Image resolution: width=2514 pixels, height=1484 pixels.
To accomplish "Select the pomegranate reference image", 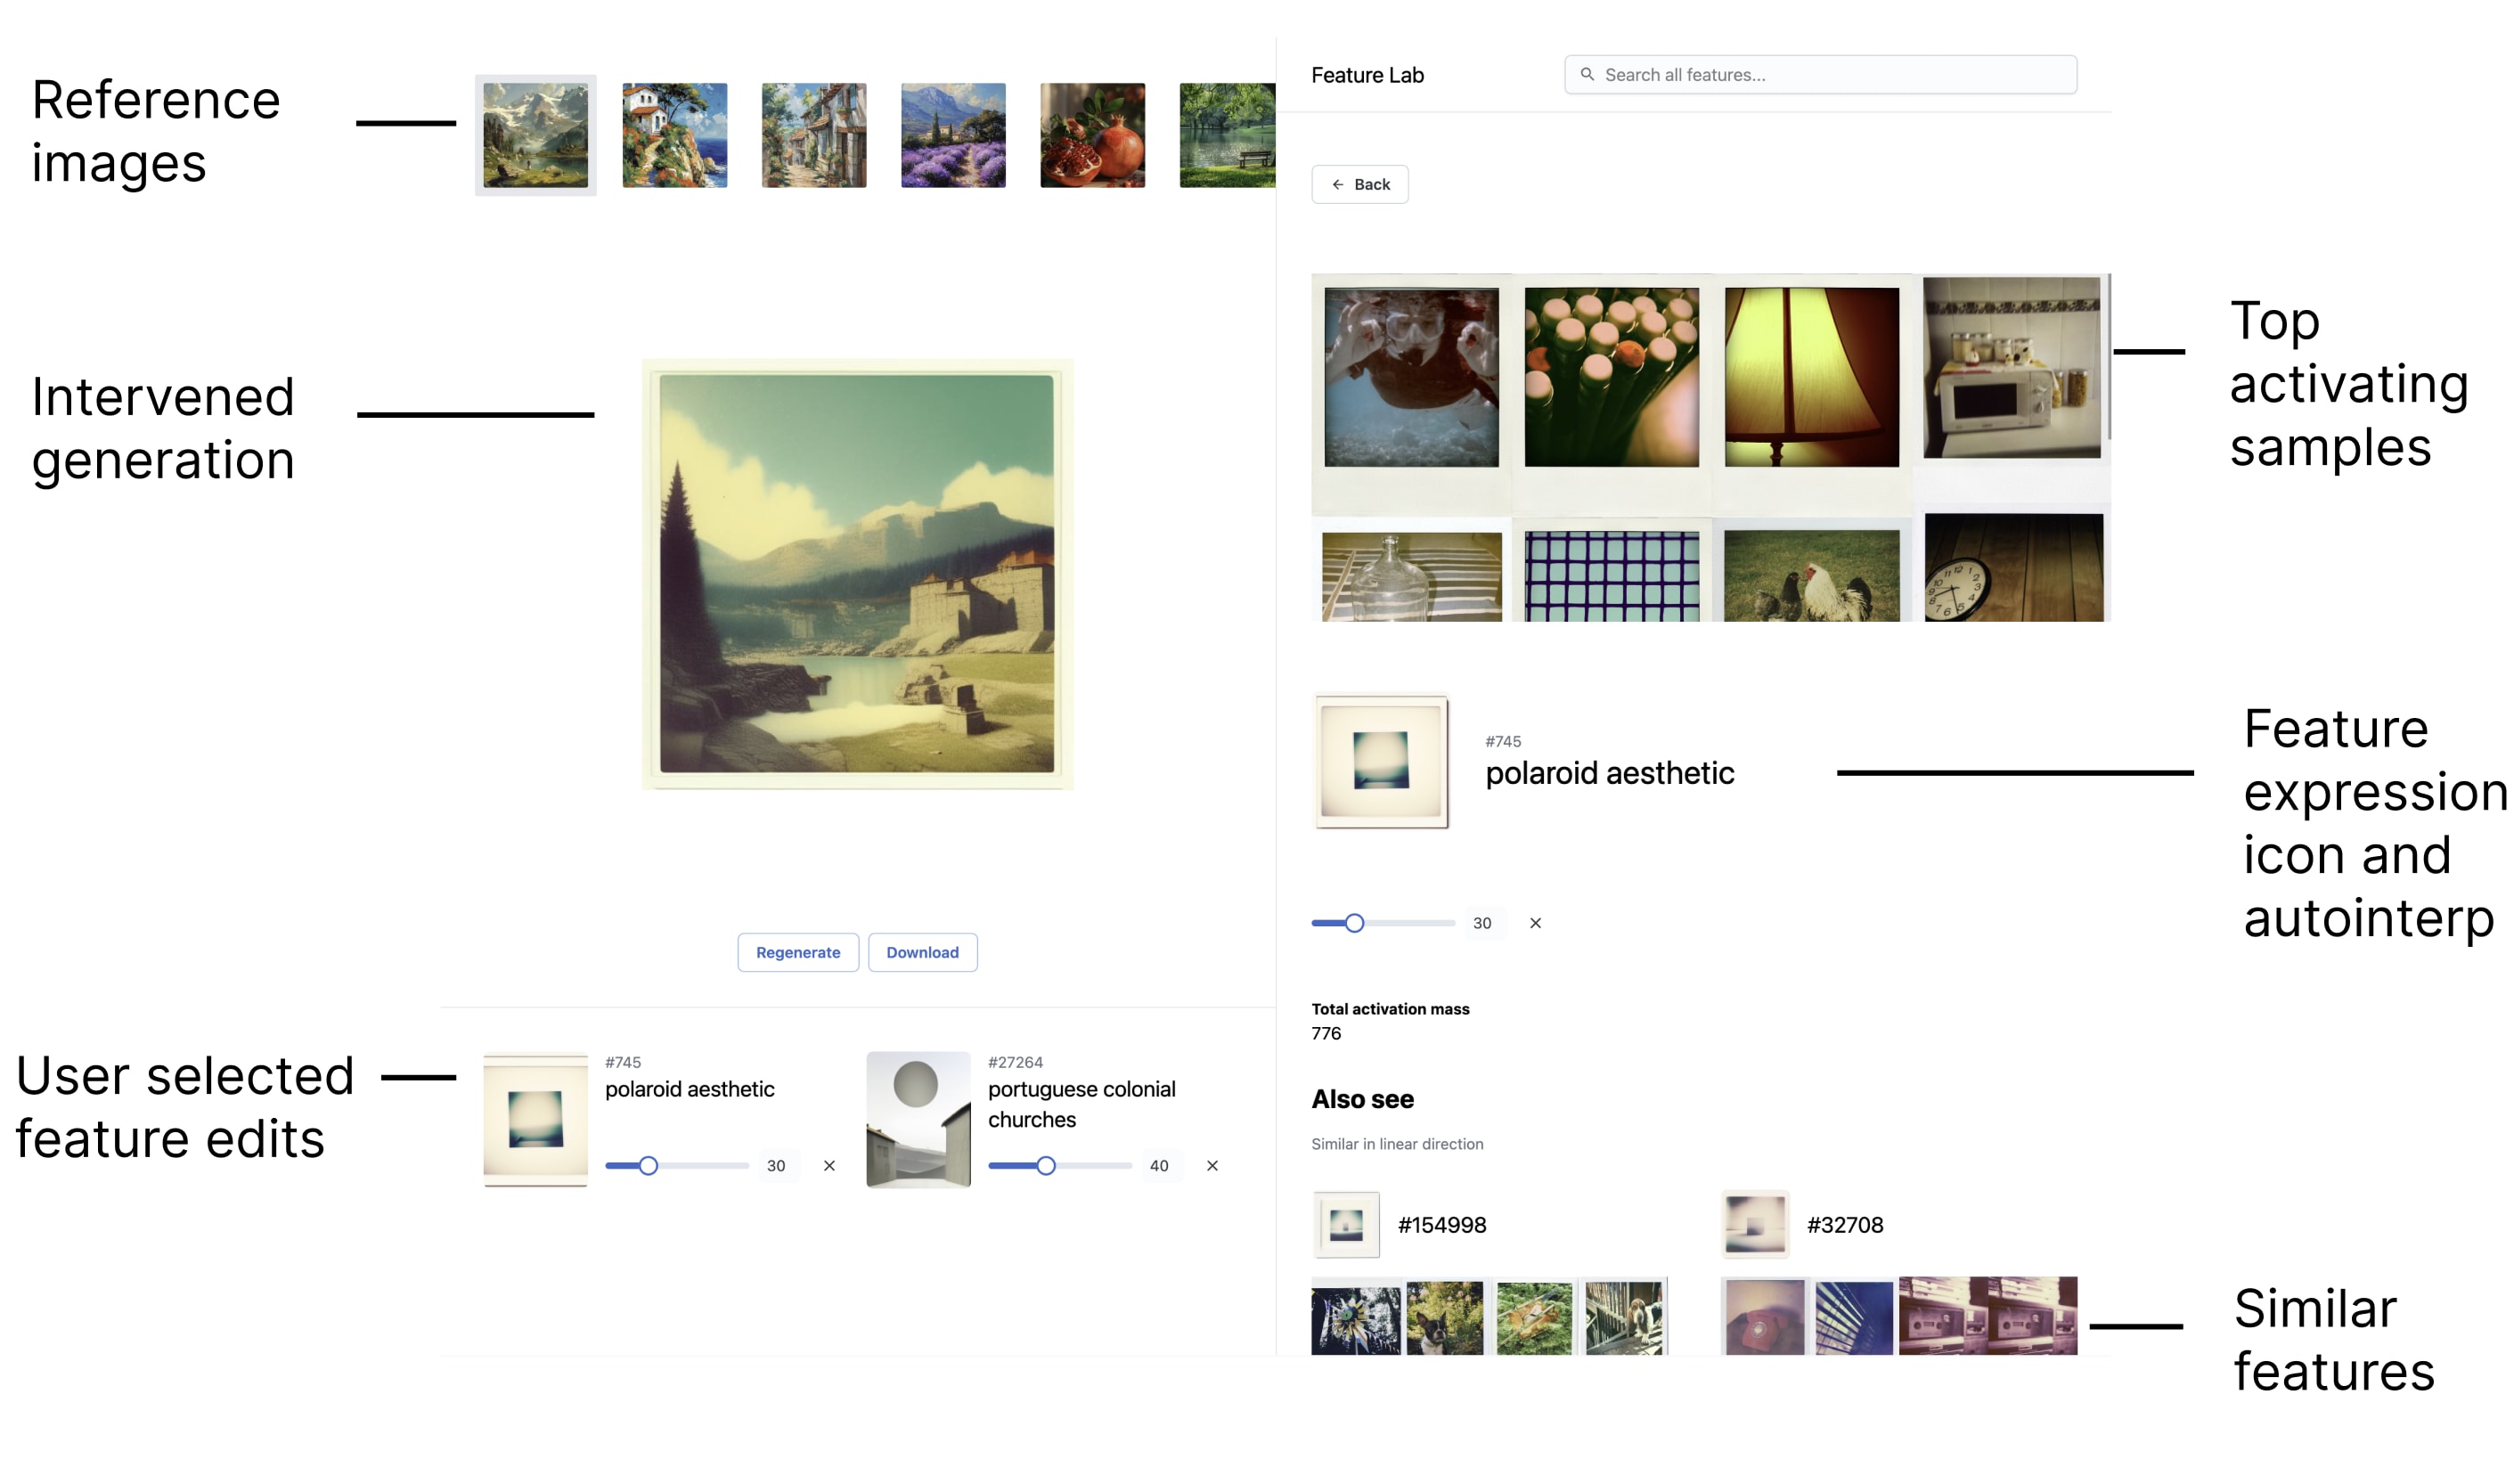I will (x=1092, y=135).
